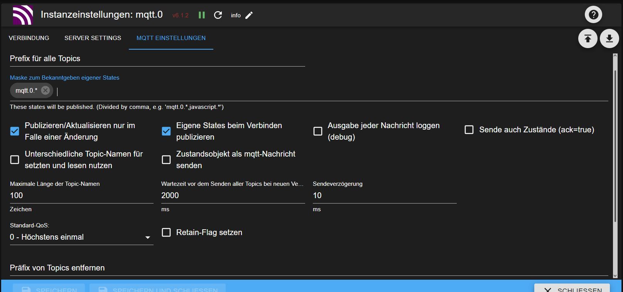
Task: Switch to the Server Settings tab
Action: 93,38
